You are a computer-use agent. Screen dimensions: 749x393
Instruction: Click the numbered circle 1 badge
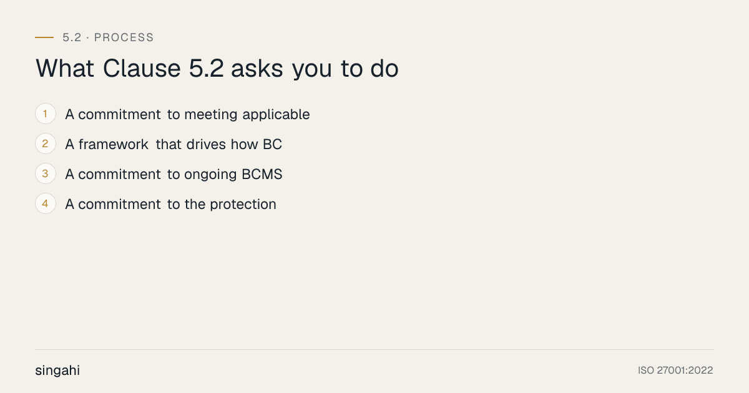pos(46,114)
